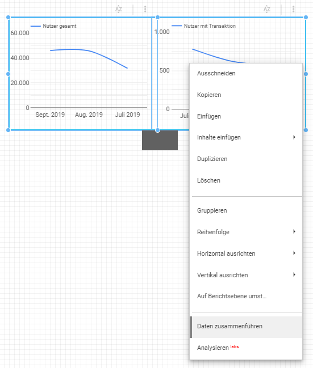The height and width of the screenshot is (368, 313).
Task: Click the top-left resize handle of the selection
Action: [8, 18]
